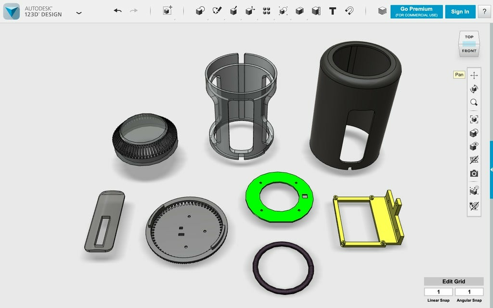Click Go Premium button
The height and width of the screenshot is (308, 493).
(416, 12)
